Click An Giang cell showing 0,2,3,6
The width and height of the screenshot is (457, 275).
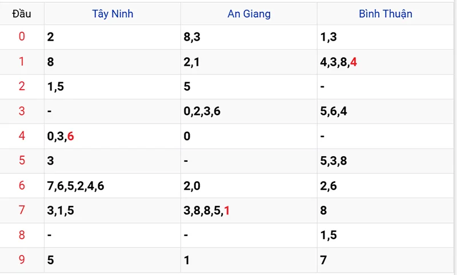pos(249,111)
